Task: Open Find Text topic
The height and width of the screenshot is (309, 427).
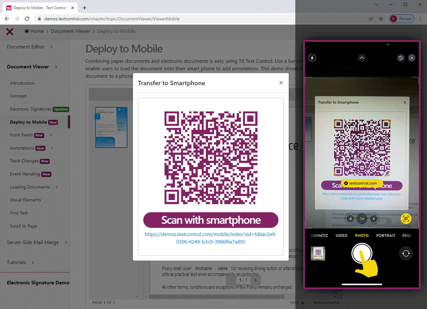Action: (19, 213)
